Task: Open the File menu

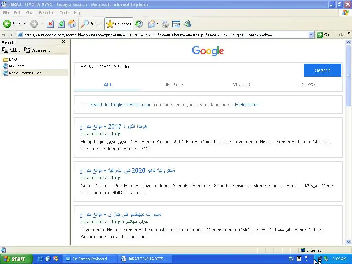Action: coord(6,13)
